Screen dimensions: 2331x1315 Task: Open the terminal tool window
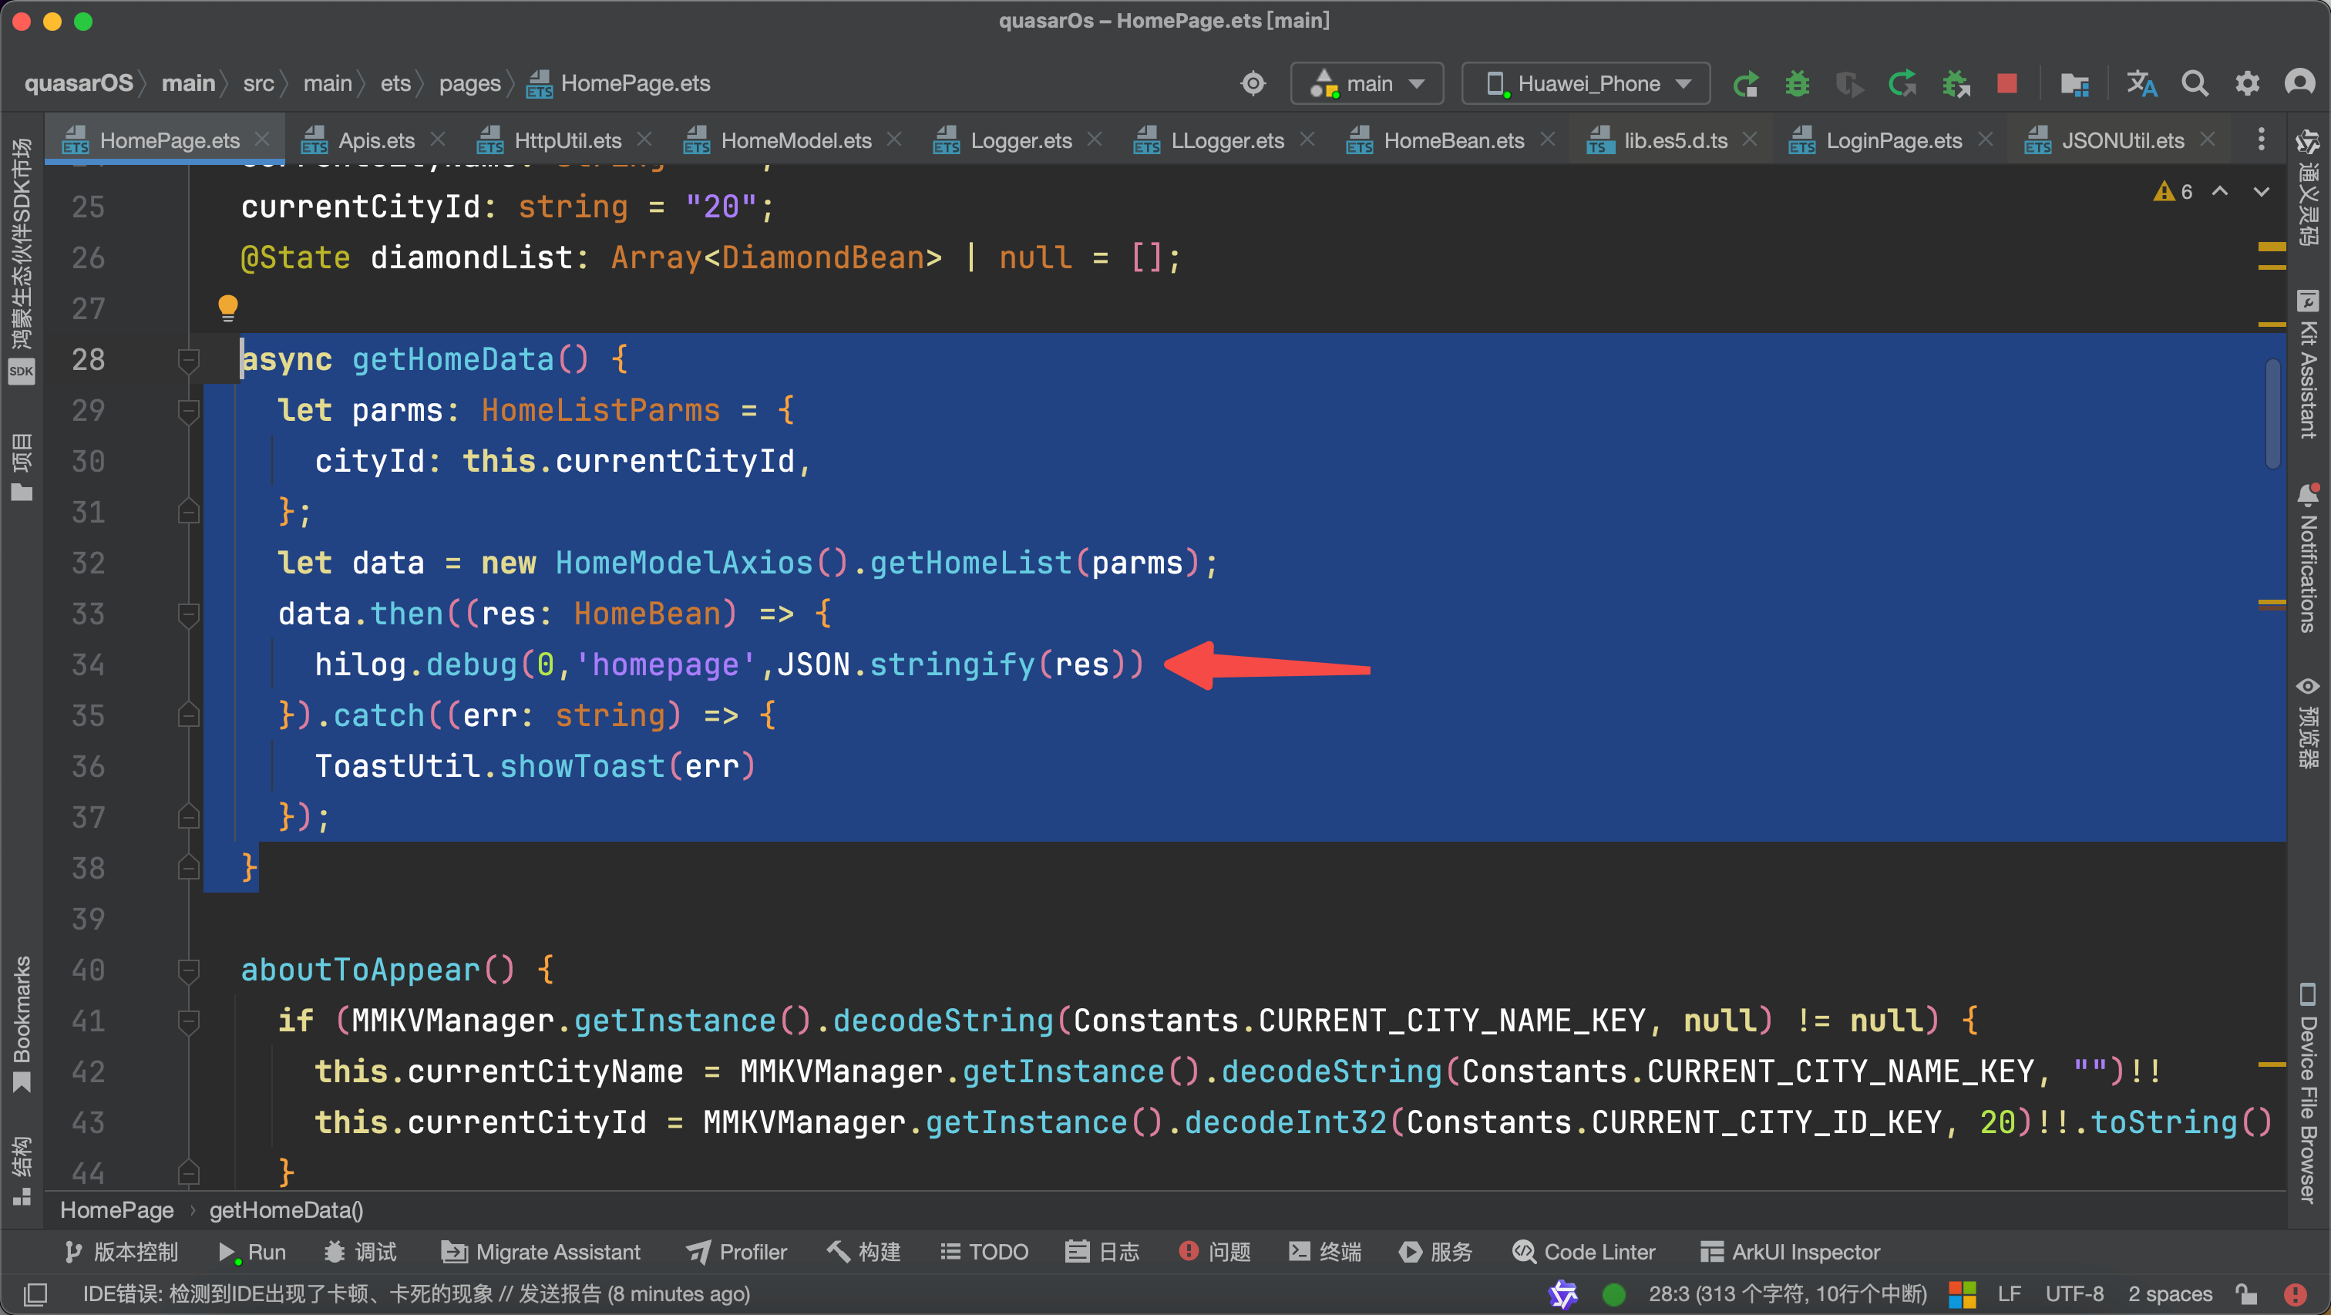pyautogui.click(x=1326, y=1252)
